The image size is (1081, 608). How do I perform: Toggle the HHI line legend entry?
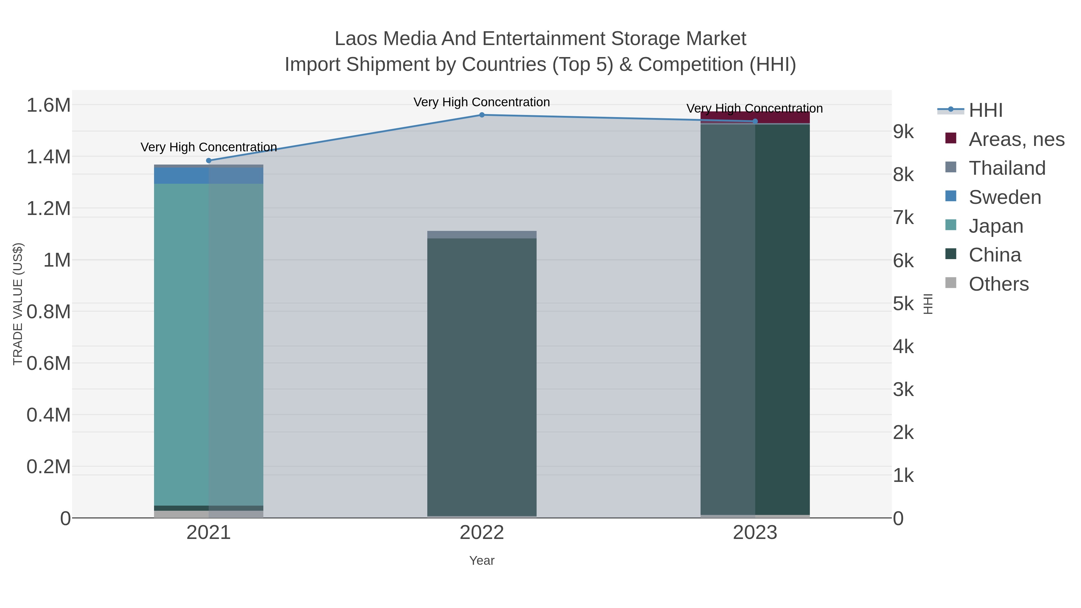pos(970,110)
